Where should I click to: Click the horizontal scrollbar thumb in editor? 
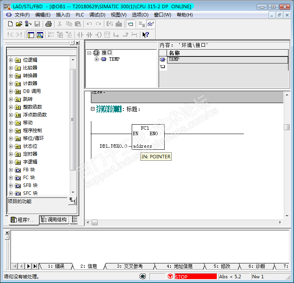click(x=94, y=222)
